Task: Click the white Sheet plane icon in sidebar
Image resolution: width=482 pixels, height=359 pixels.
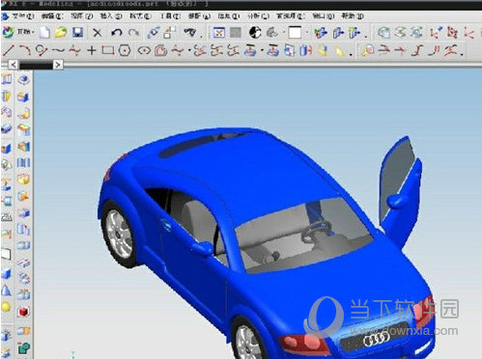Action: pyautogui.click(x=6, y=254)
